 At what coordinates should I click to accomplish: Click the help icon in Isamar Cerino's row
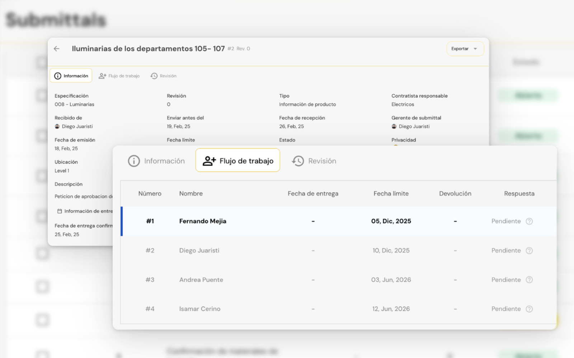pyautogui.click(x=529, y=309)
